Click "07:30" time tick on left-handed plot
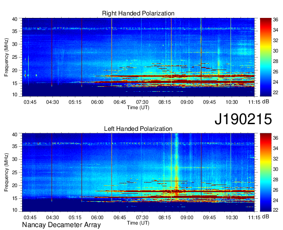 142,217
